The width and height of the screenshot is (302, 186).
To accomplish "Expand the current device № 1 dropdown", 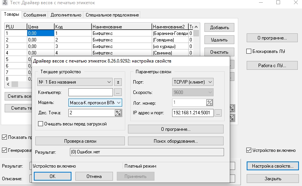I will [x=75, y=82].
